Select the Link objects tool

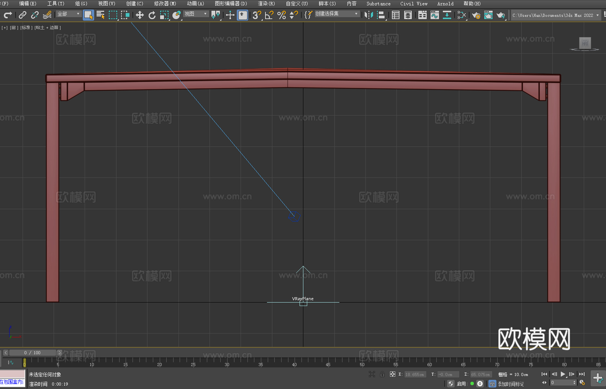pyautogui.click(x=23, y=15)
